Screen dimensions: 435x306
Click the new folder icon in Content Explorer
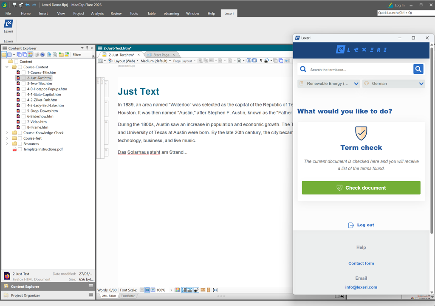click(x=61, y=55)
